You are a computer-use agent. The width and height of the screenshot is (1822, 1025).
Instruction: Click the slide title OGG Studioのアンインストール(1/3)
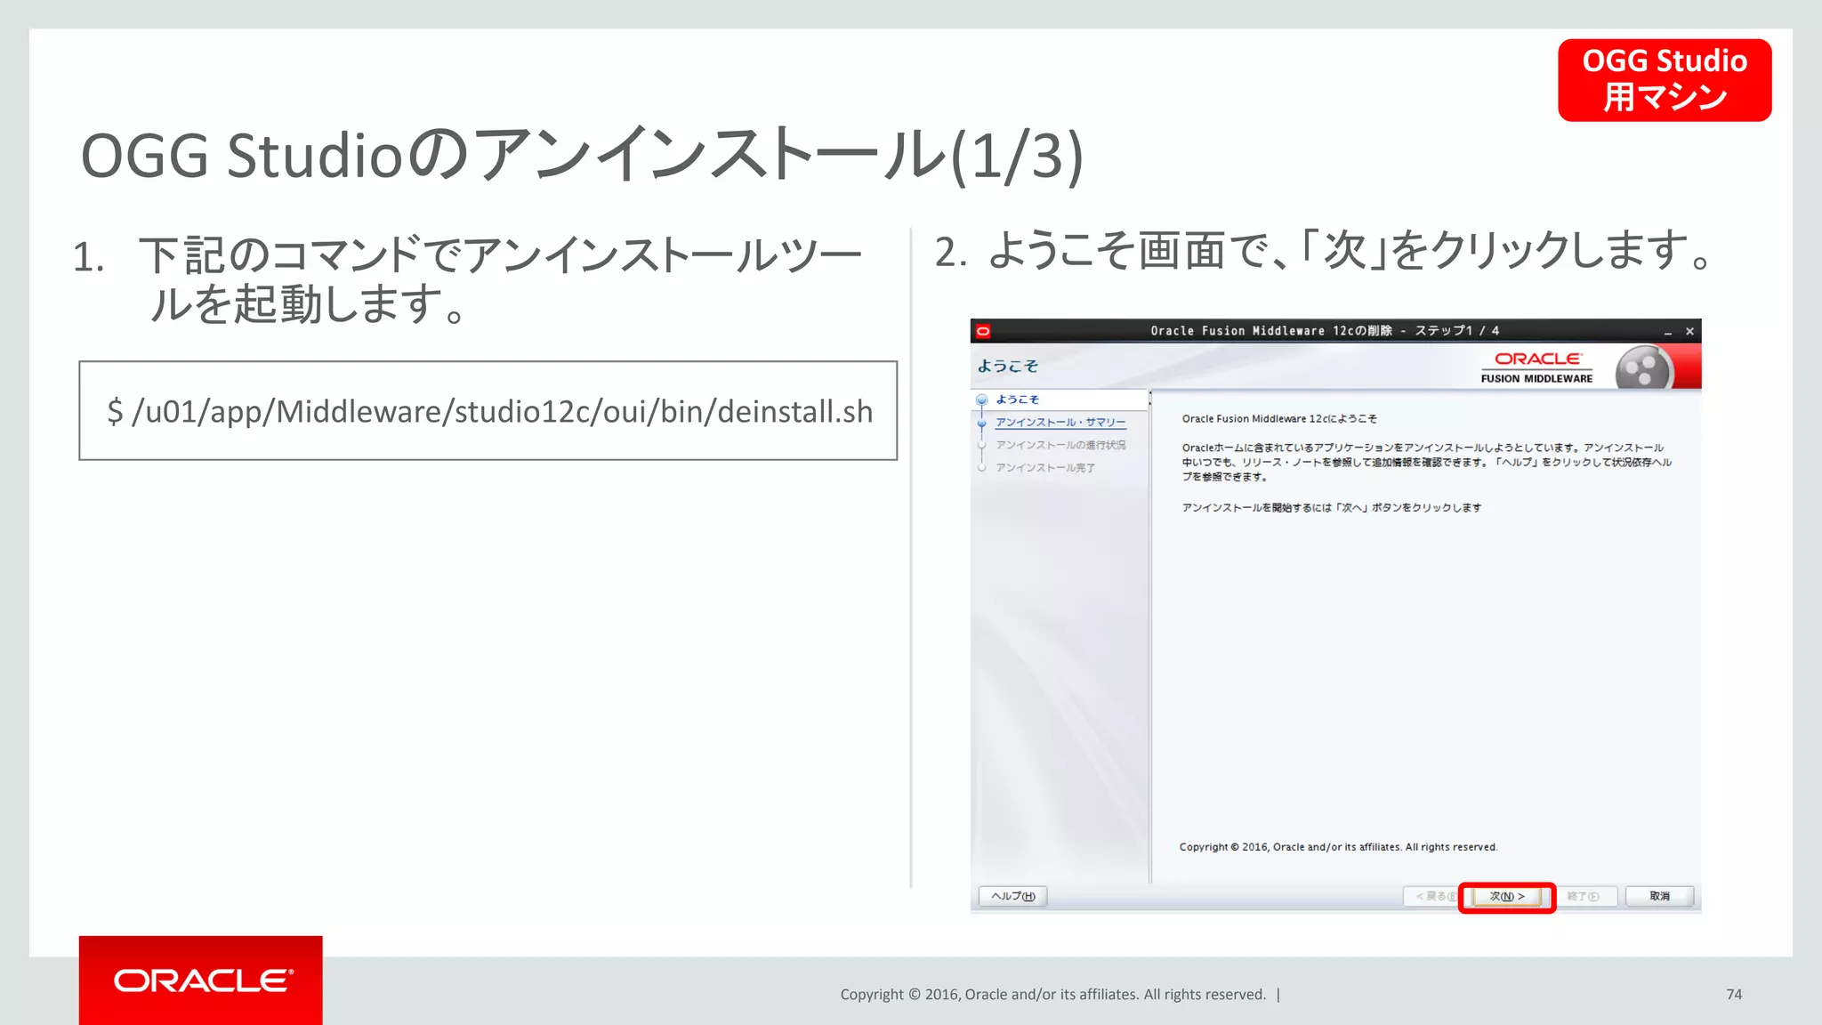coord(582,156)
